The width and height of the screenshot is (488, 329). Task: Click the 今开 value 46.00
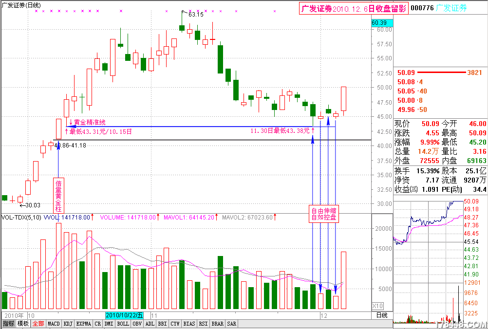coord(478,124)
